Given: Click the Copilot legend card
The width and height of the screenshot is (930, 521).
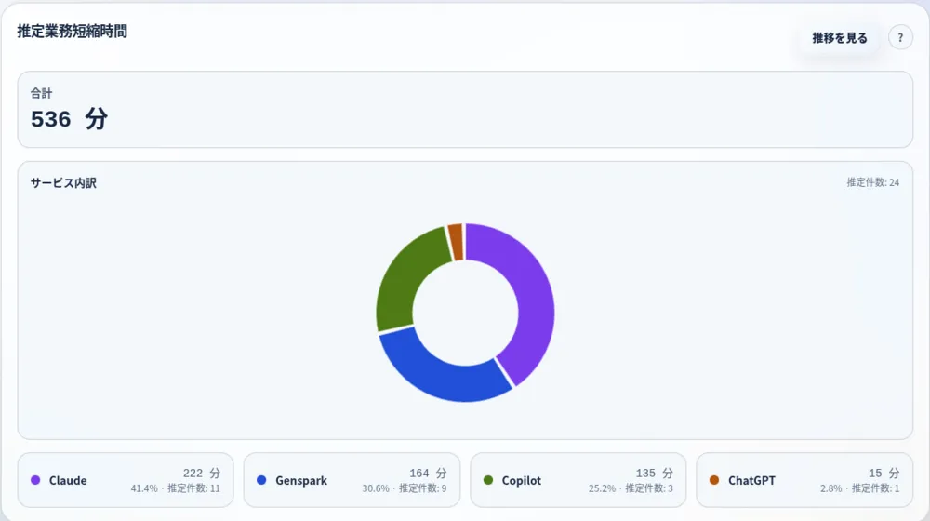Looking at the screenshot, I should tap(578, 480).
